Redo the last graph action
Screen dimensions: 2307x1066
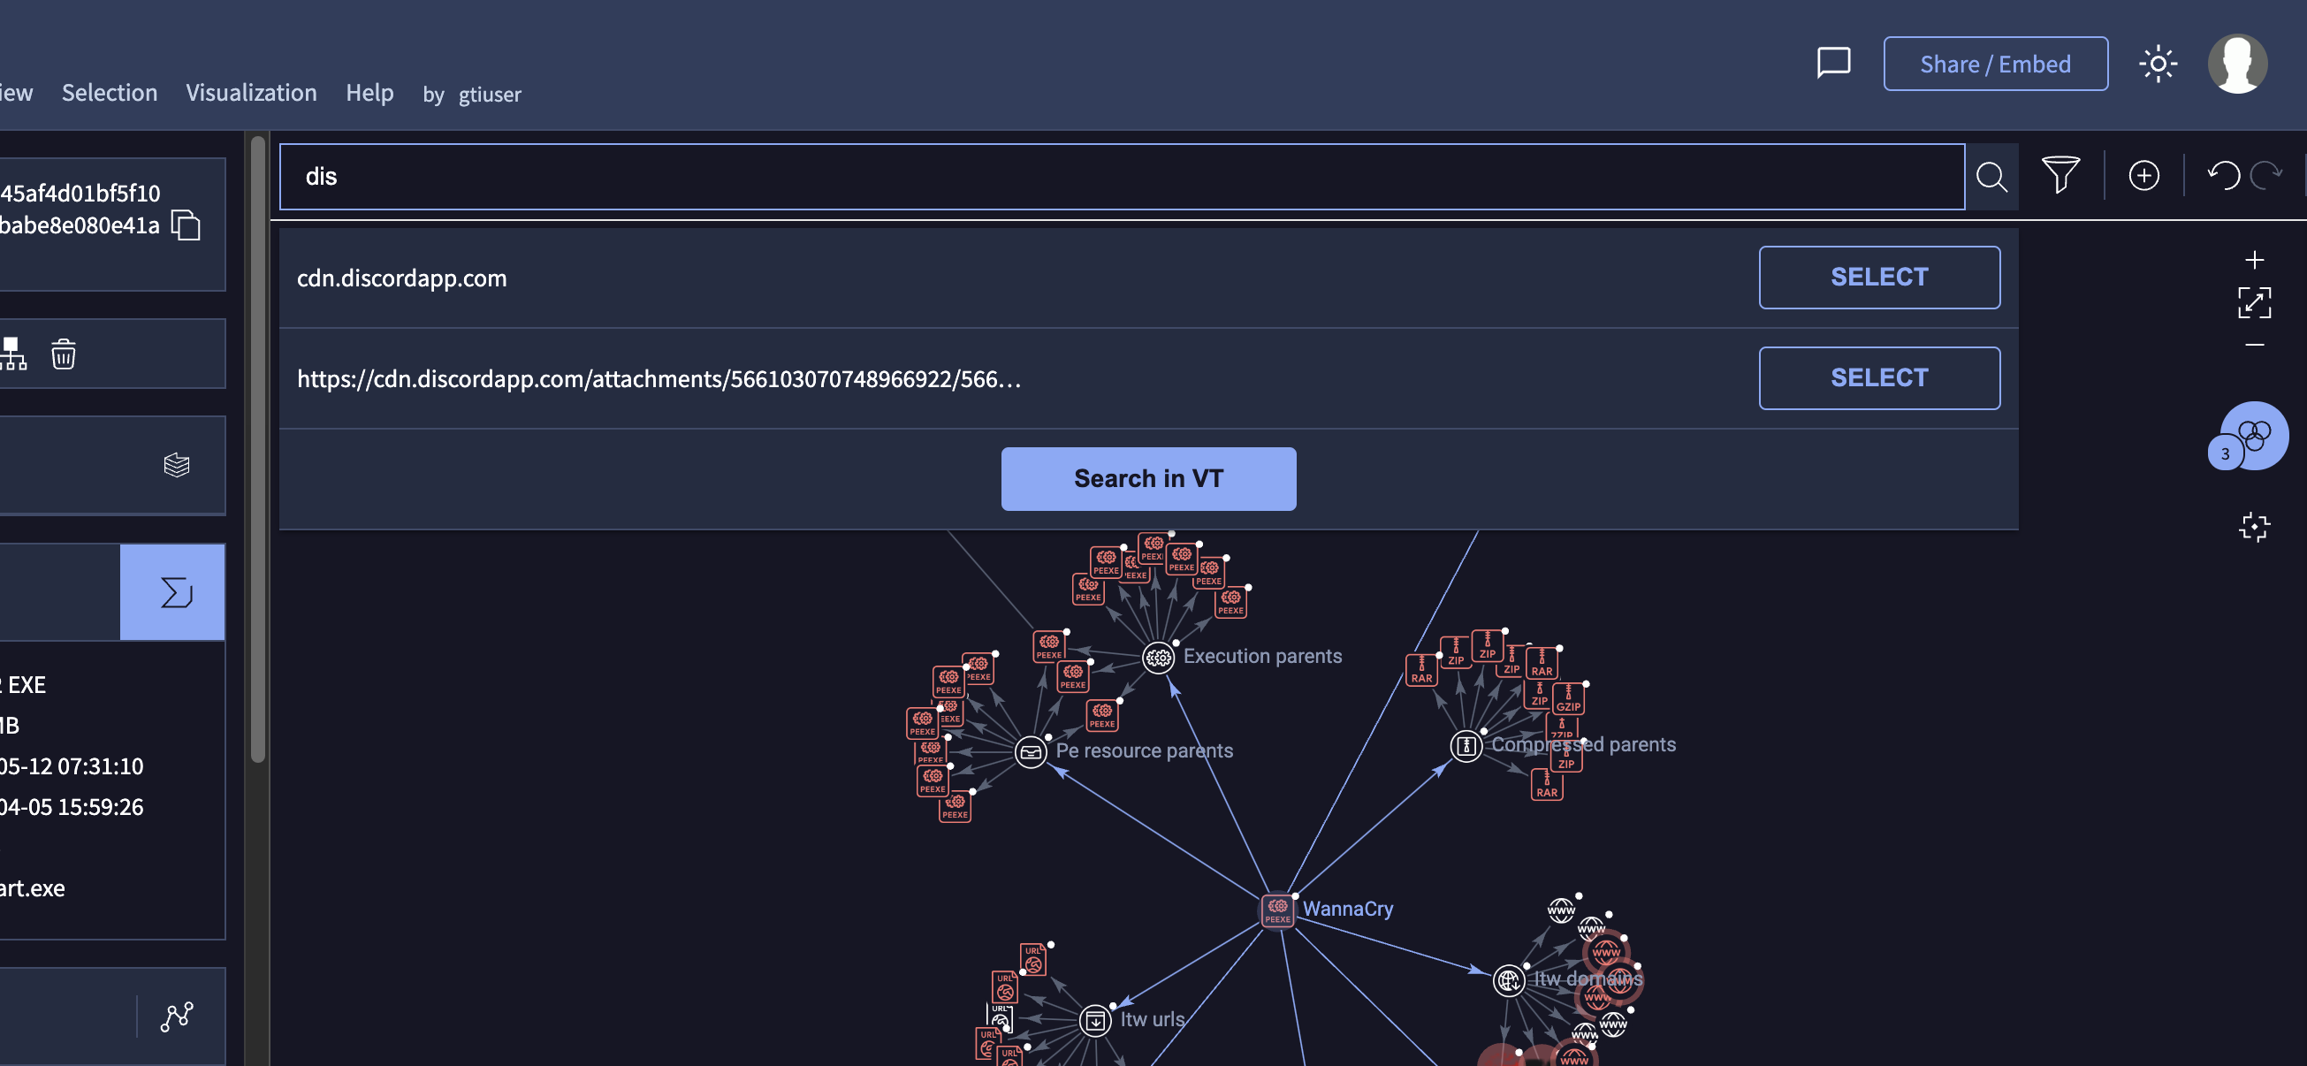[2265, 175]
